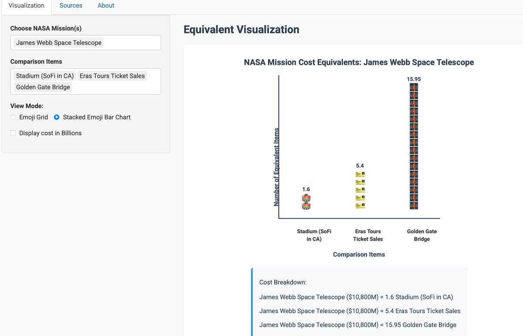The height and width of the screenshot is (336, 523).
Task: Click the Equivalent Visualization heading
Action: pyautogui.click(x=241, y=30)
